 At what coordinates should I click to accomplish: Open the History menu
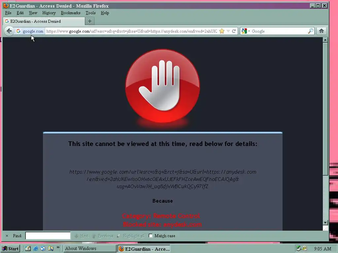49,13
